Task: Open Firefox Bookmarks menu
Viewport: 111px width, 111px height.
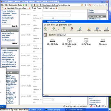Action: click(x=13, y=5)
